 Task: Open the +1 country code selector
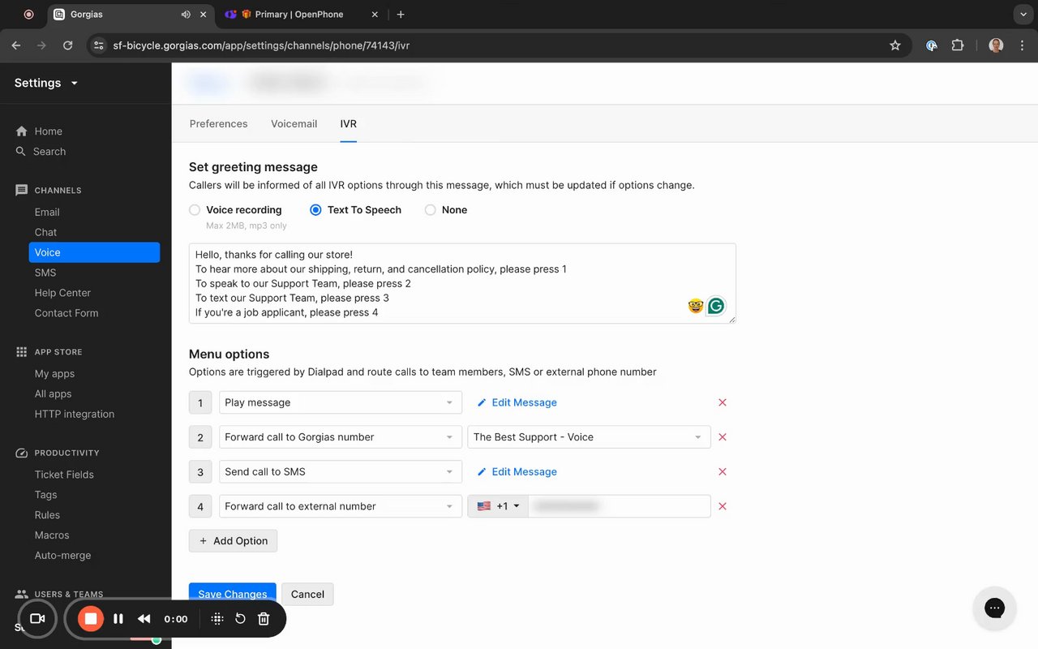[498, 506]
